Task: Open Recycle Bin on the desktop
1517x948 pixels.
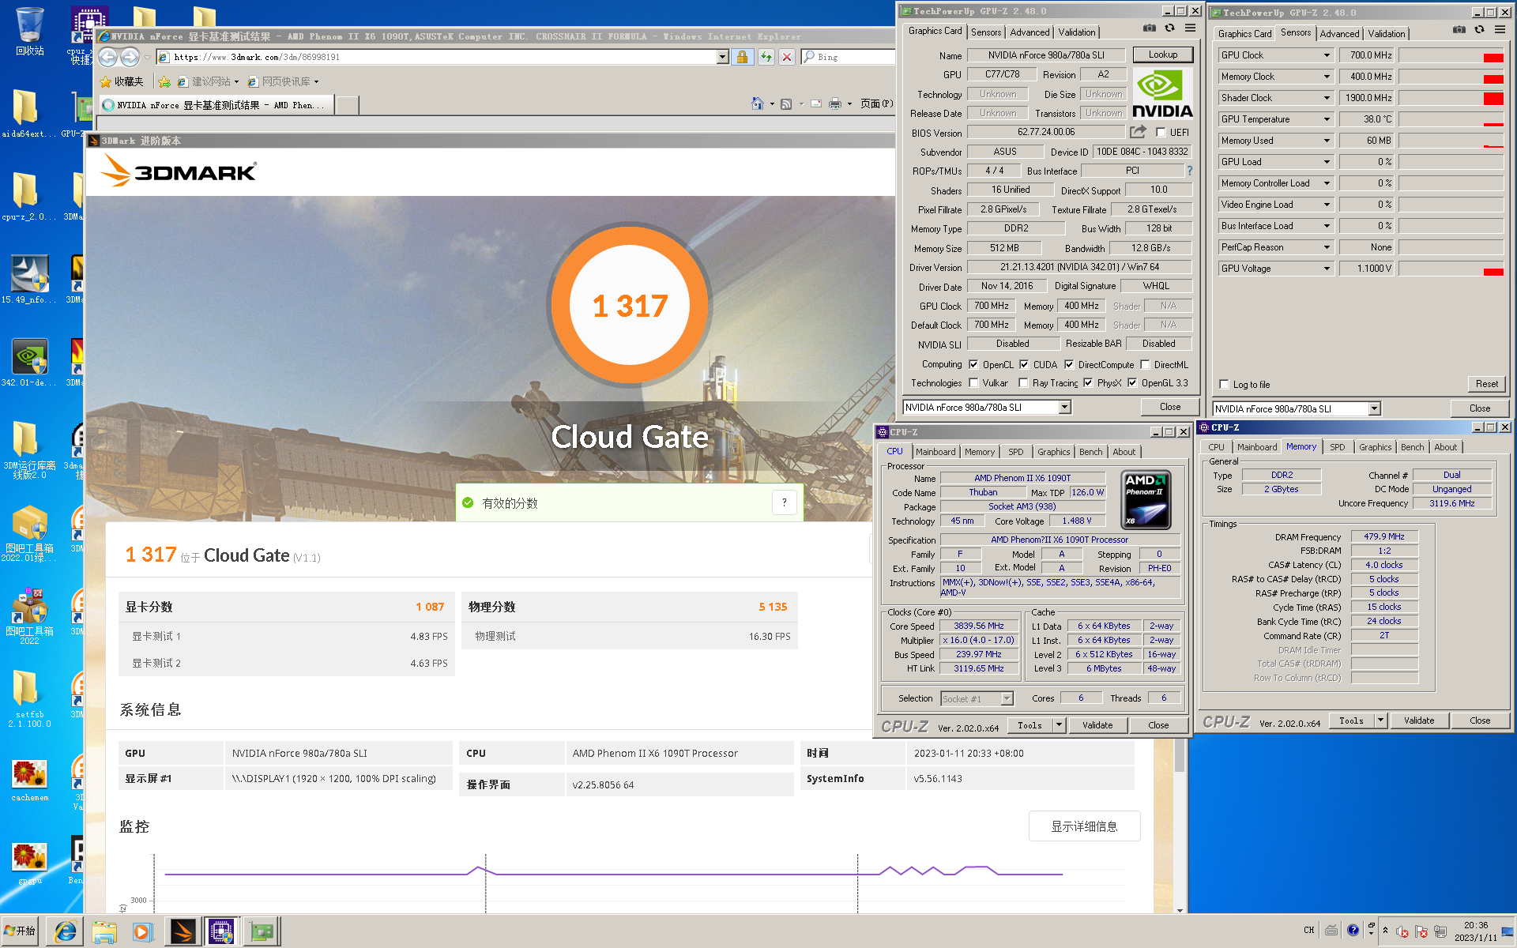Action: pyautogui.click(x=29, y=32)
